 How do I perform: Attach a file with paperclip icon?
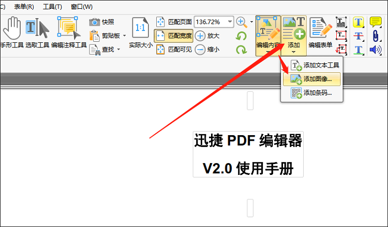click(x=376, y=36)
